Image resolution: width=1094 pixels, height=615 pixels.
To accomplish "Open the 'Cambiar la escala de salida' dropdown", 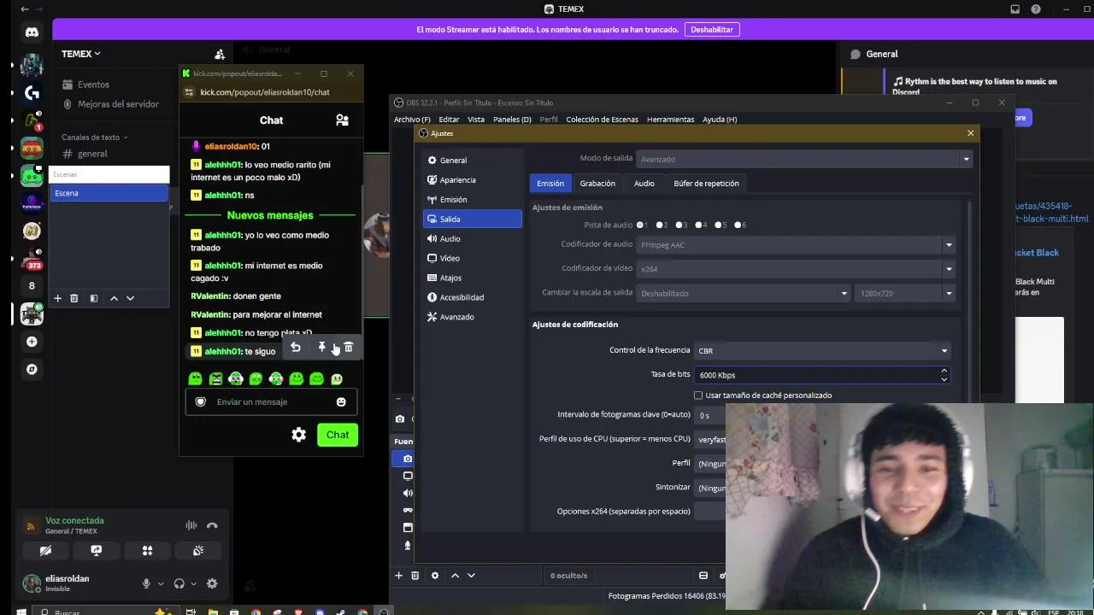I will click(x=743, y=293).
